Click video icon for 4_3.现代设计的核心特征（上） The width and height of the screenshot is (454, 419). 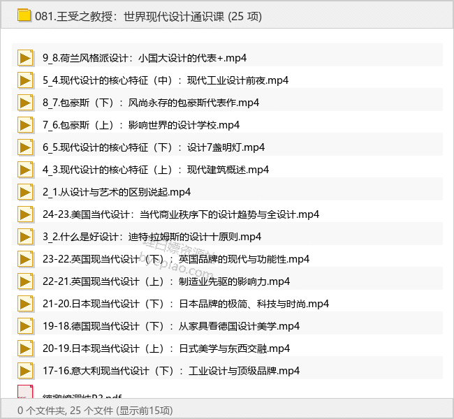point(25,170)
